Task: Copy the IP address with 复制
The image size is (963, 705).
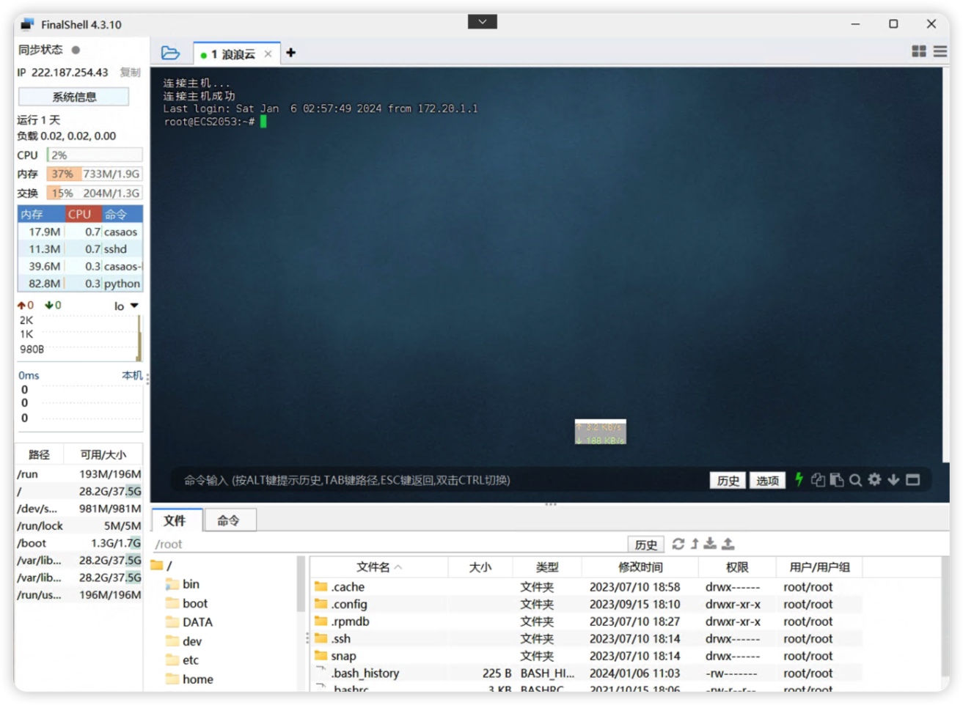Action: (130, 73)
